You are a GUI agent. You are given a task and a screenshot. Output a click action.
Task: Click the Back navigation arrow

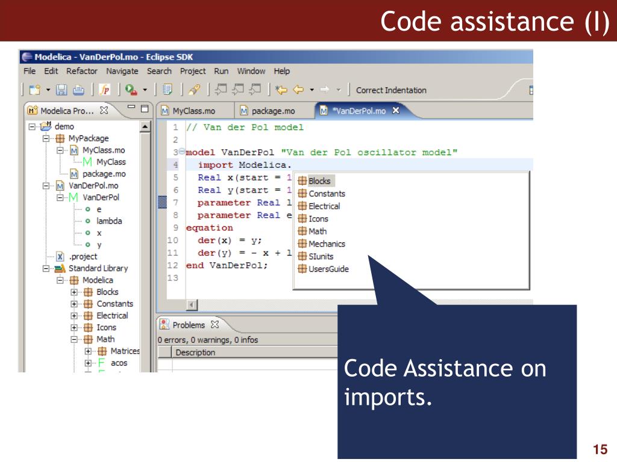(299, 90)
